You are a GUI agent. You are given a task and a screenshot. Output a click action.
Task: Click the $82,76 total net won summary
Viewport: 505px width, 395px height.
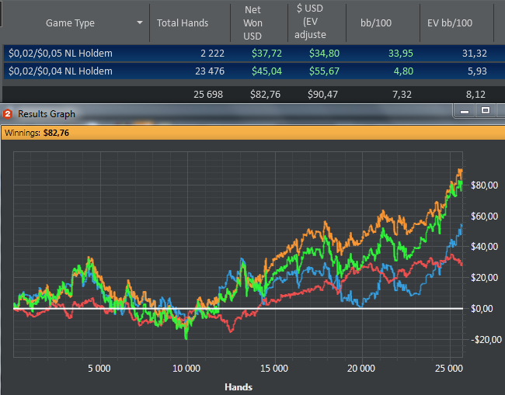point(266,94)
